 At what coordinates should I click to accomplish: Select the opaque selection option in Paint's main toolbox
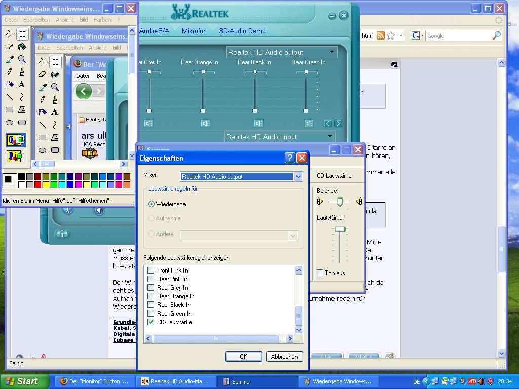point(16,140)
